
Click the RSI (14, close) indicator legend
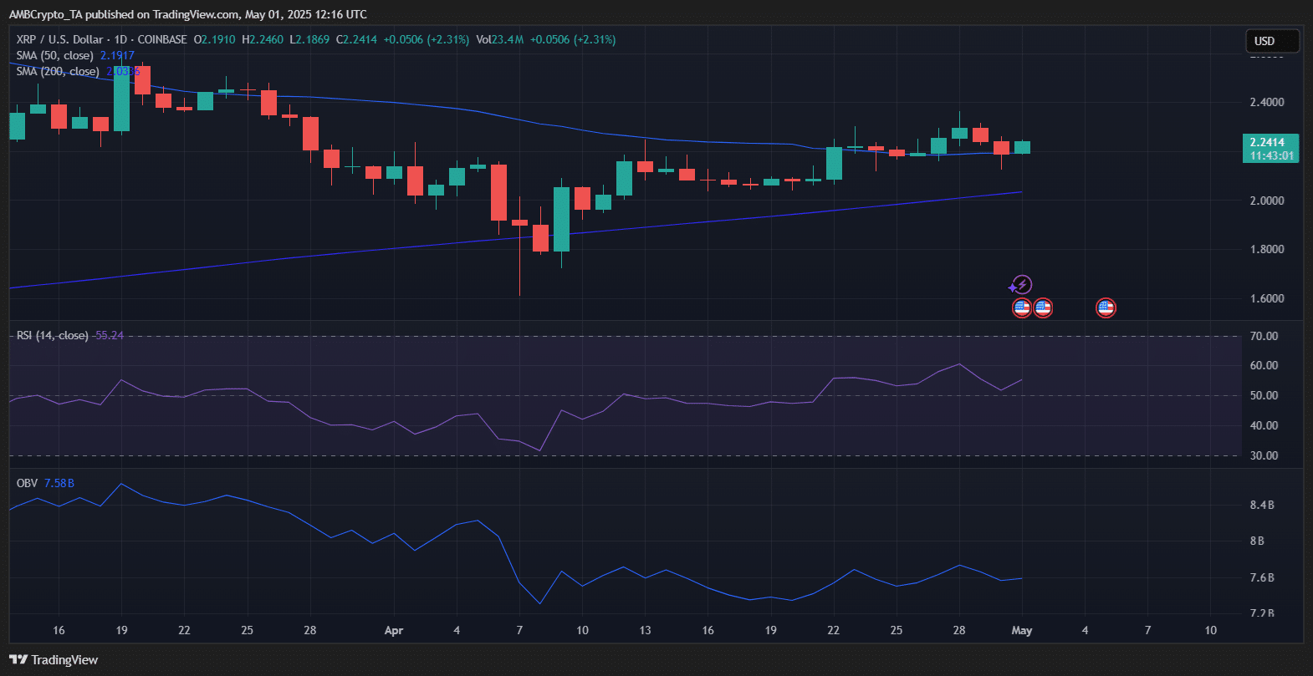click(x=52, y=335)
